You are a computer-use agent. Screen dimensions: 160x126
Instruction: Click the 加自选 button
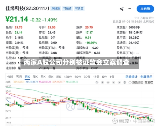pyautogui.click(x=145, y=9)
